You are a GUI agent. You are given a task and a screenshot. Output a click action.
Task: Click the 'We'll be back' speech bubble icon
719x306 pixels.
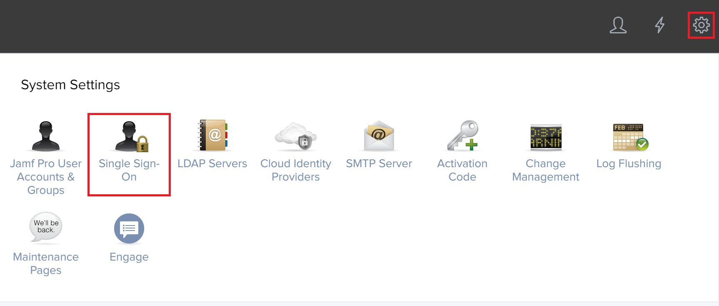pyautogui.click(x=46, y=227)
